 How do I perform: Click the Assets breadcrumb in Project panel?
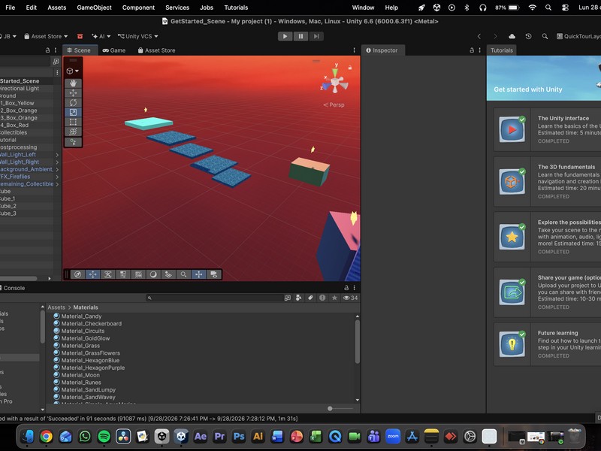tap(56, 307)
